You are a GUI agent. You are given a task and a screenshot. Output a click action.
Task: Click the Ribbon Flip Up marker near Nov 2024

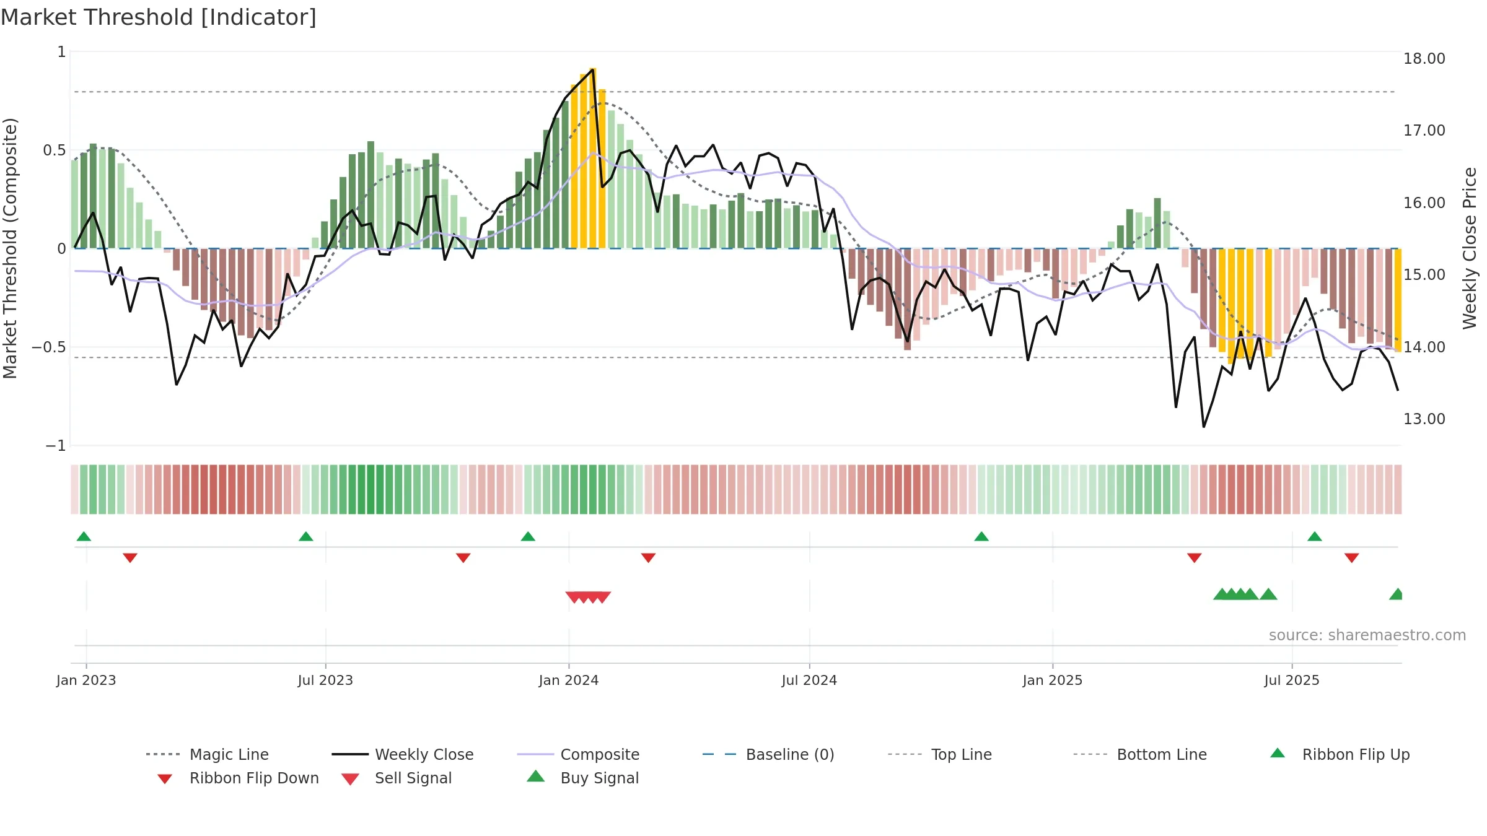pyautogui.click(x=981, y=536)
